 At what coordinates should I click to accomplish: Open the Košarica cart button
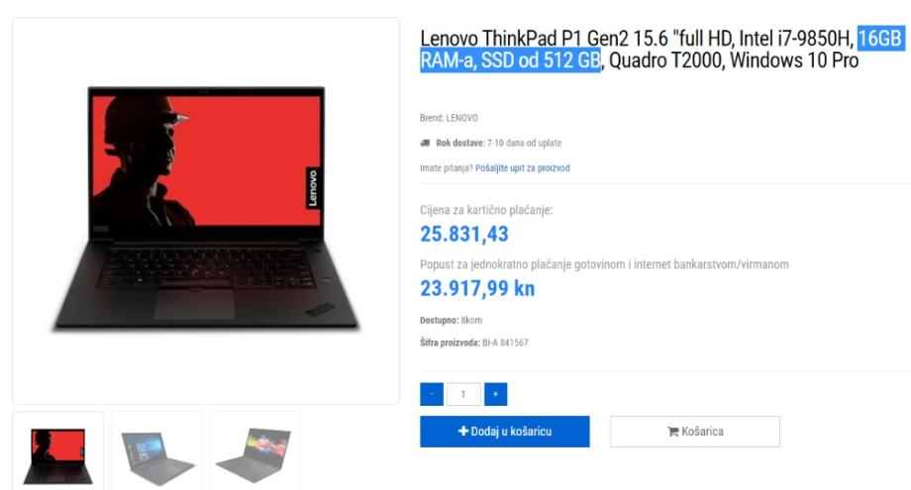pos(695,432)
